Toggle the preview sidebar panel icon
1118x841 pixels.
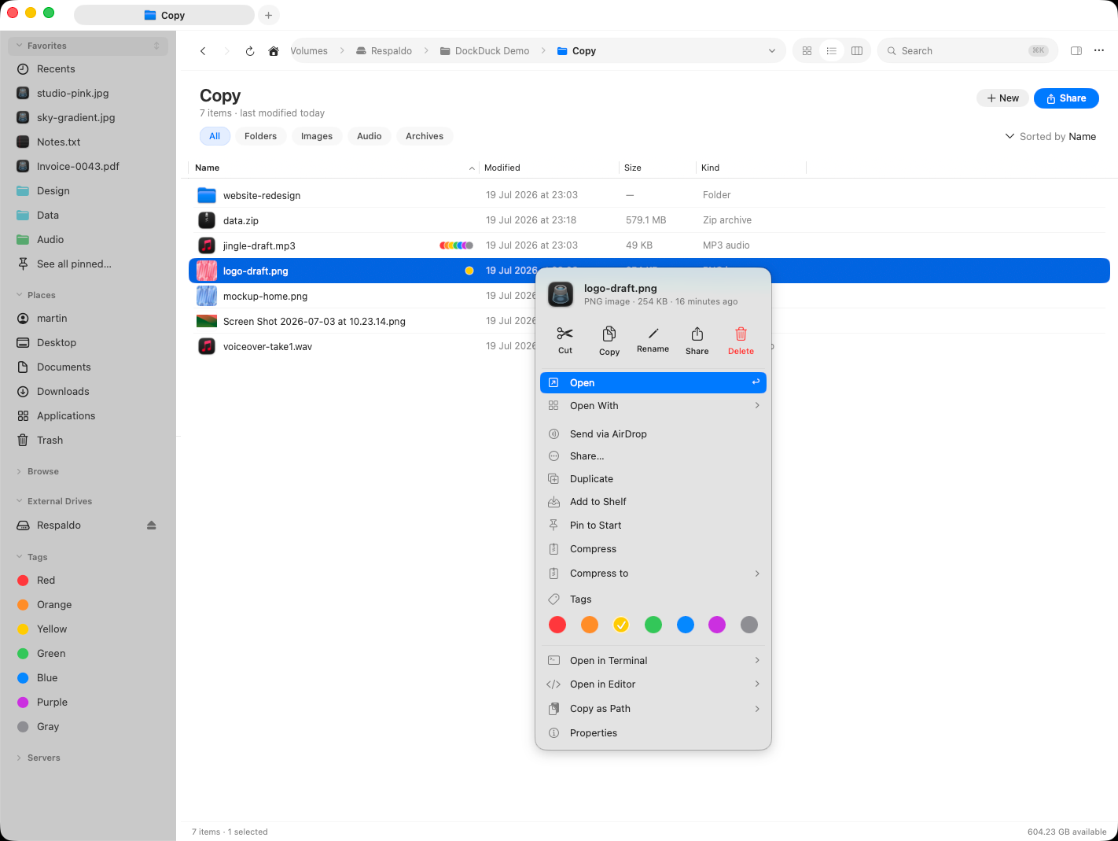coord(1076,51)
